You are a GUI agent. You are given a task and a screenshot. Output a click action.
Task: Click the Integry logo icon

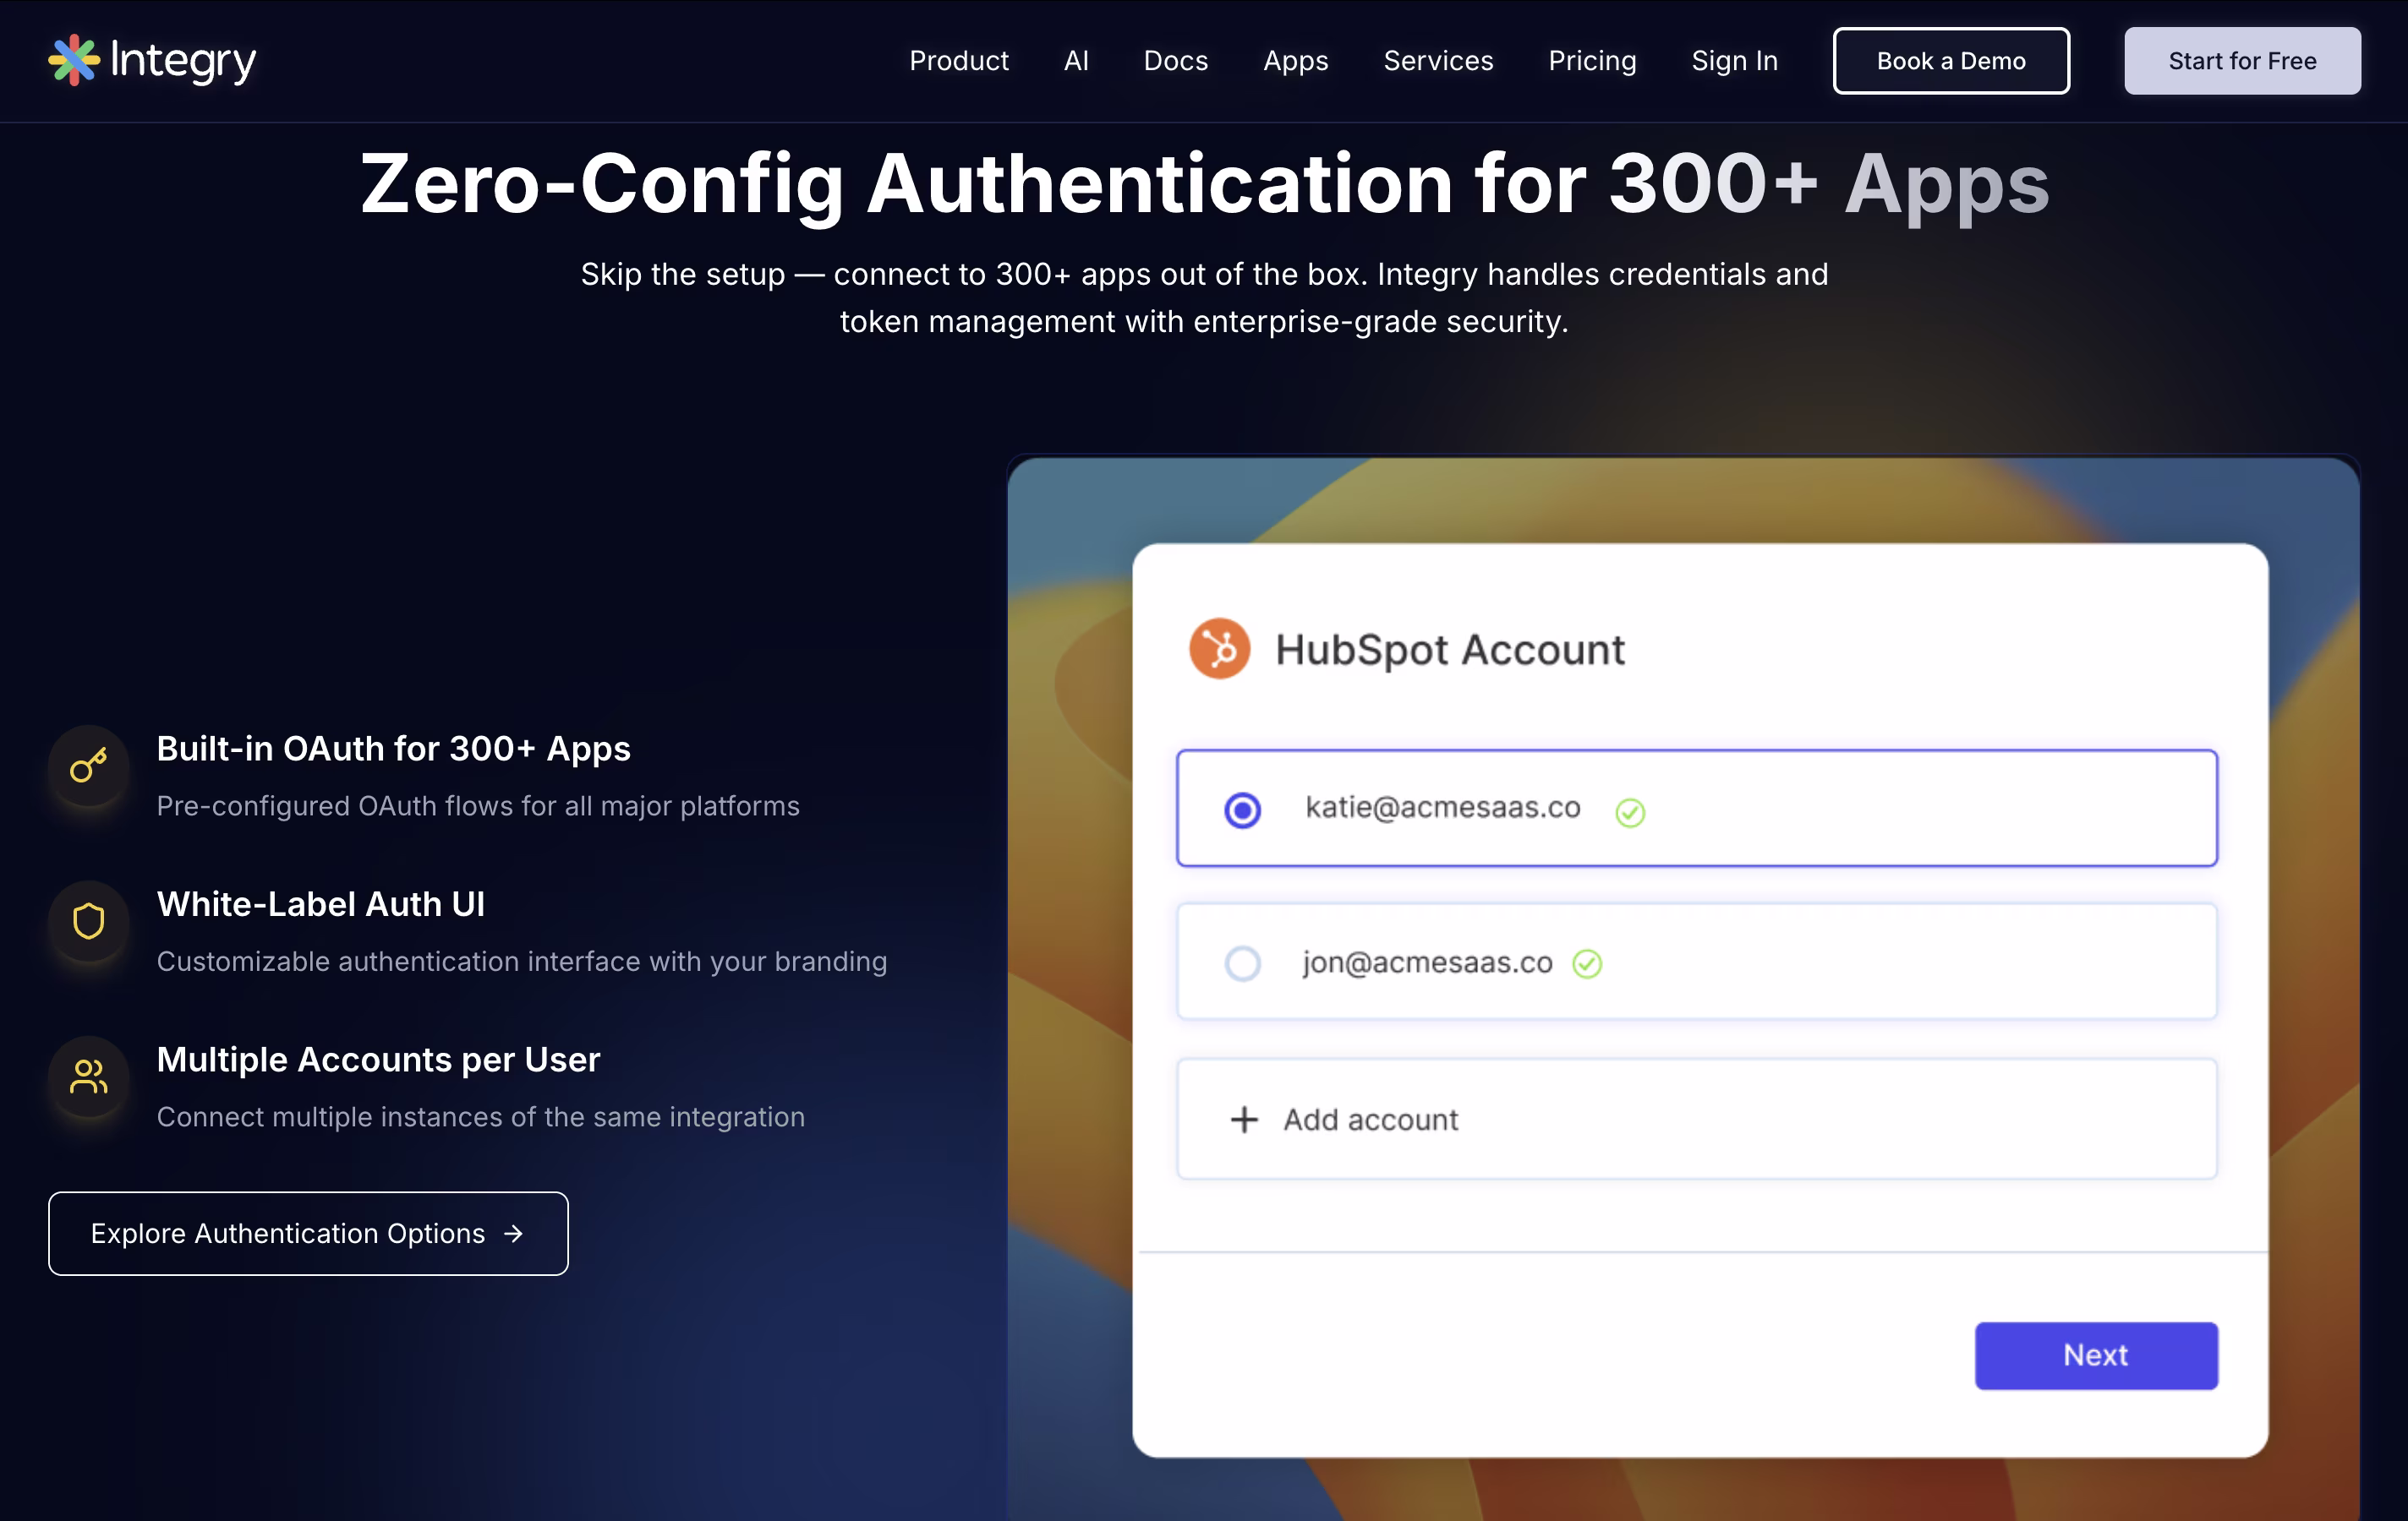(74, 60)
